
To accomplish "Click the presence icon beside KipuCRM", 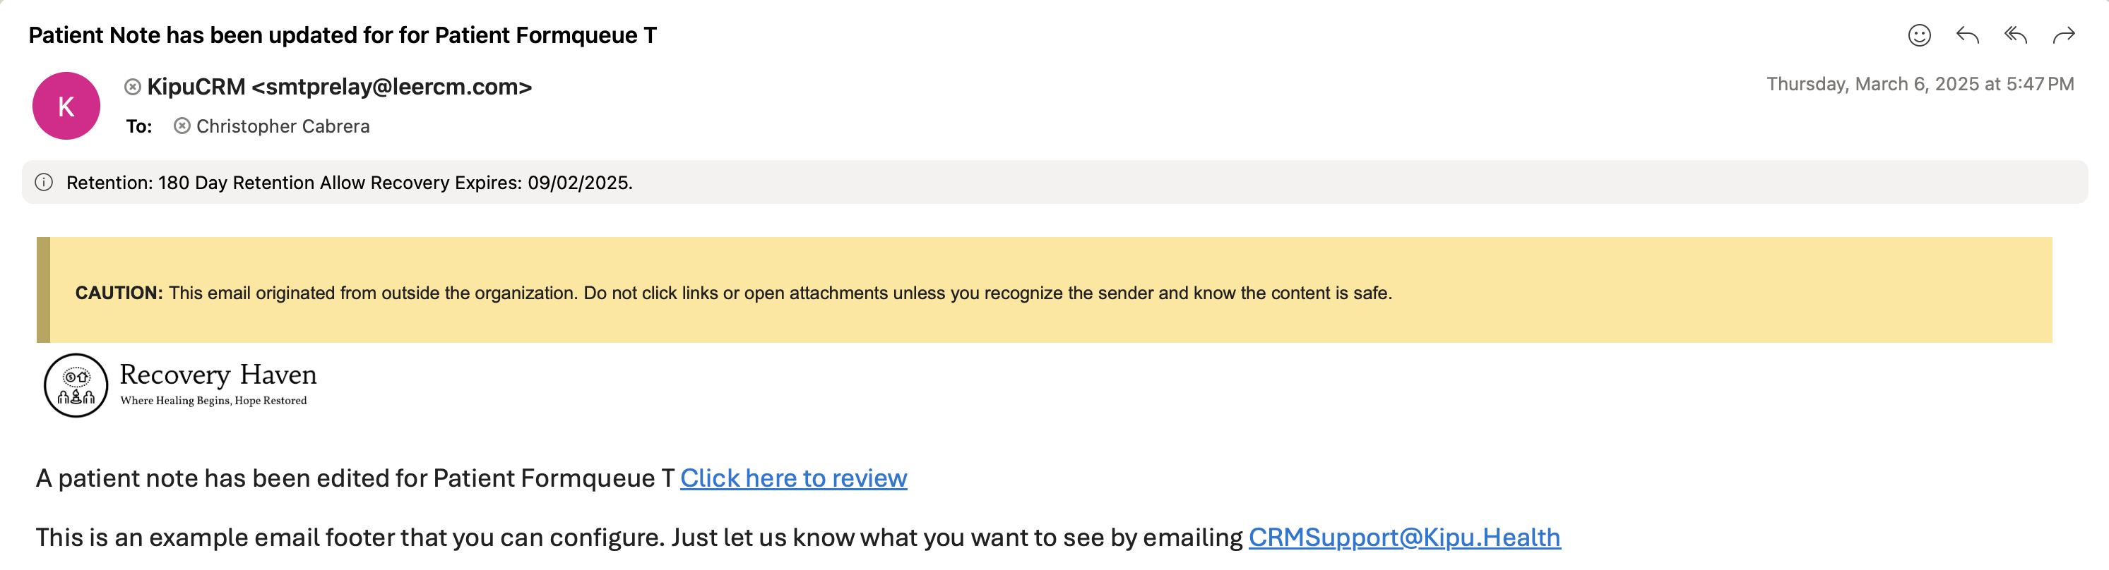I will (x=133, y=87).
